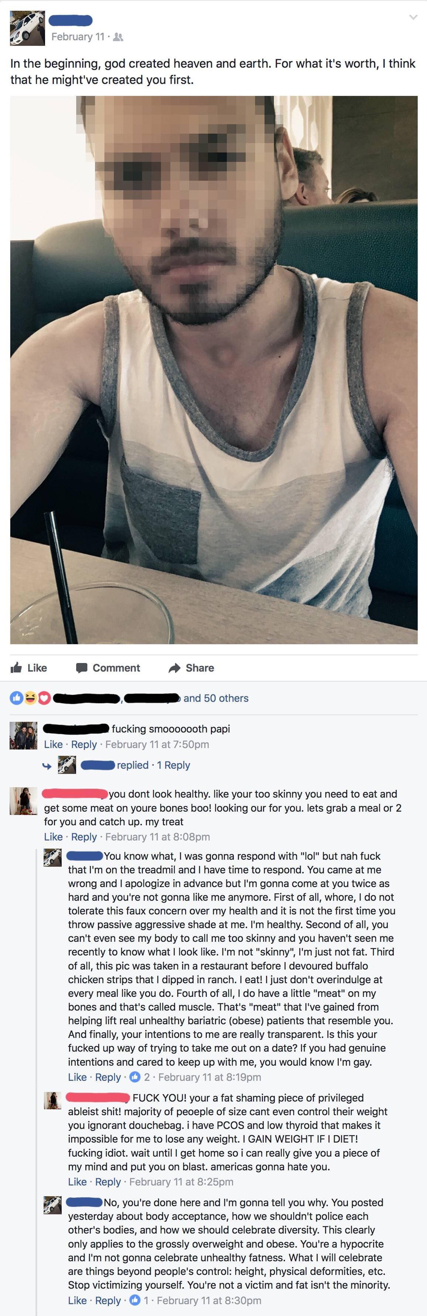Click the laughing Haha reaction icon
Image resolution: width=427 pixels, height=1316 pixels.
click(x=30, y=698)
